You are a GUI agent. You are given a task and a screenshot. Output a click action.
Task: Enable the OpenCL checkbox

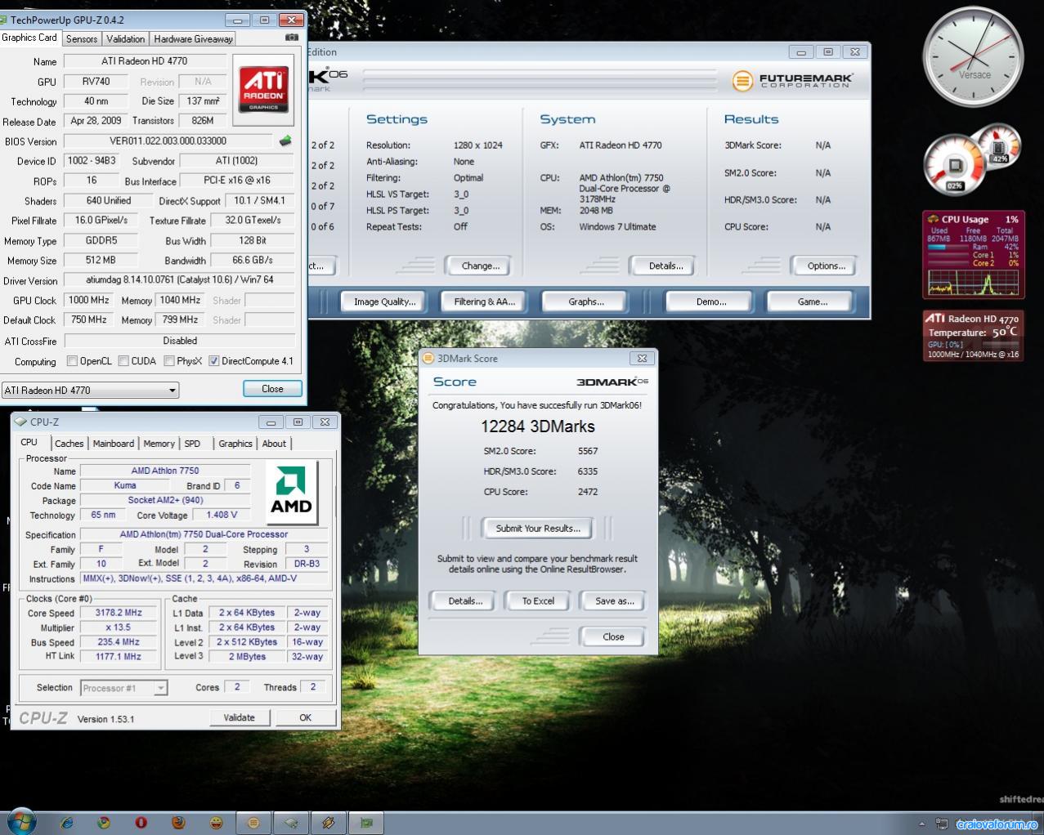72,360
